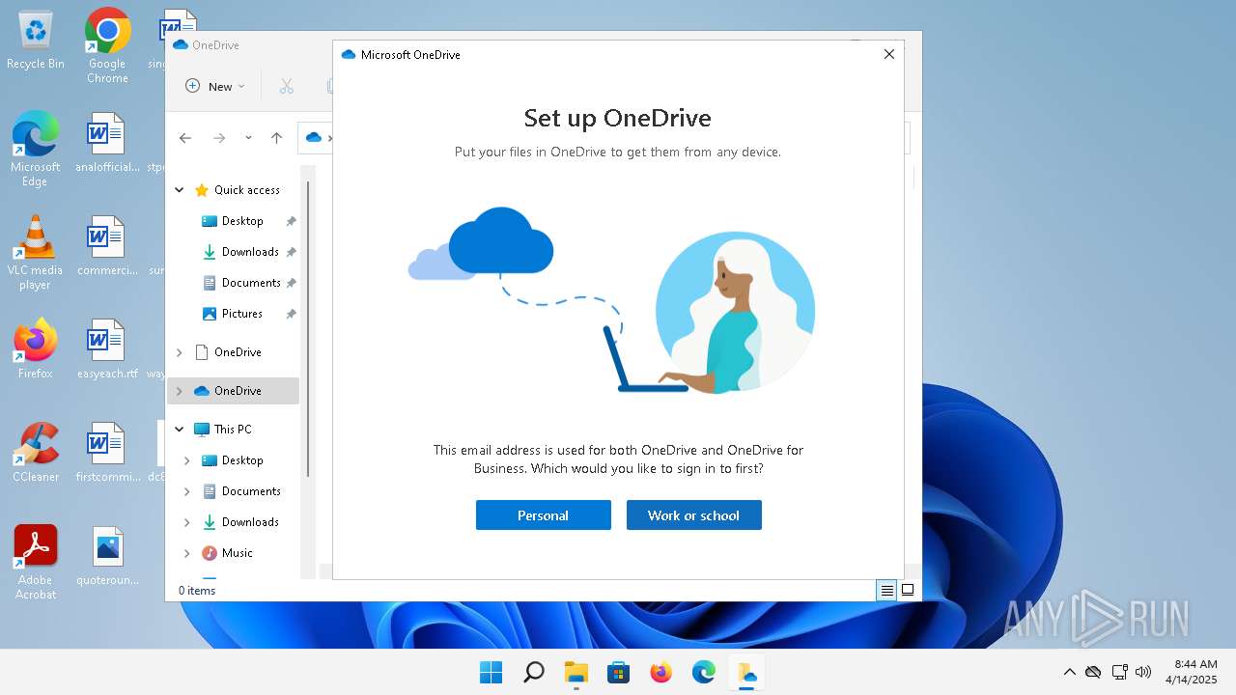Expand the highlighted OneDrive cloud node
The width and height of the screenshot is (1236, 695).
[x=180, y=391]
